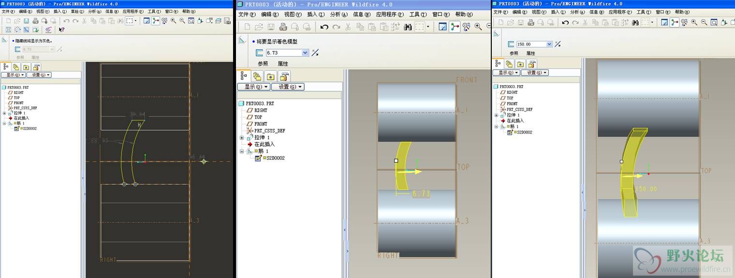Screen dimensions: 735x278
Task: Click orient mode icon in right window toolbar
Action: (x=684, y=22)
